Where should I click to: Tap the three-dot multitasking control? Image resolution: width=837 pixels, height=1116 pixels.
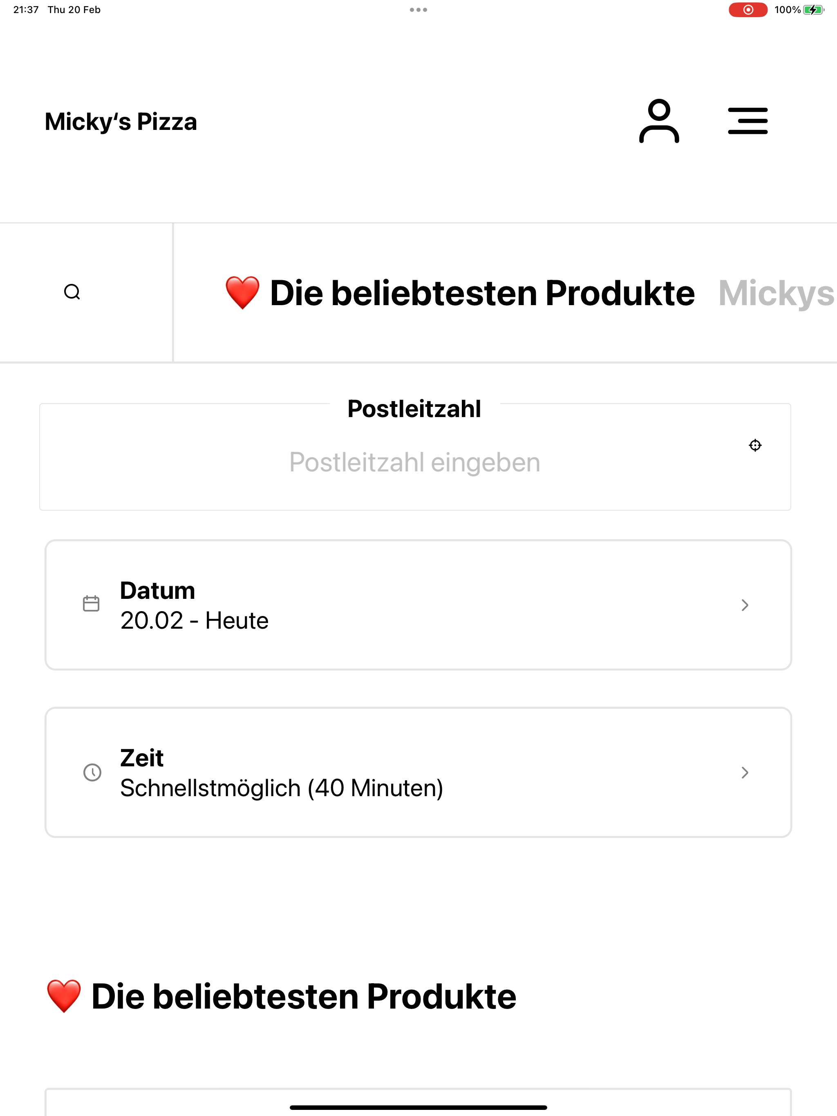[x=418, y=9]
